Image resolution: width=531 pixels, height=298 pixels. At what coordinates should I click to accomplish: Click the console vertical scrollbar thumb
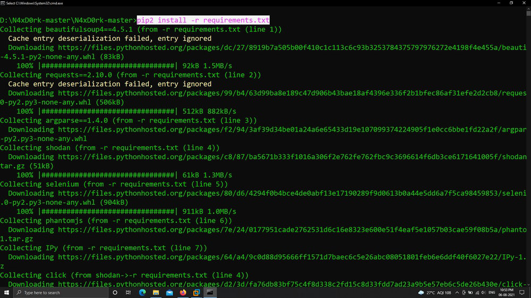(528, 14)
